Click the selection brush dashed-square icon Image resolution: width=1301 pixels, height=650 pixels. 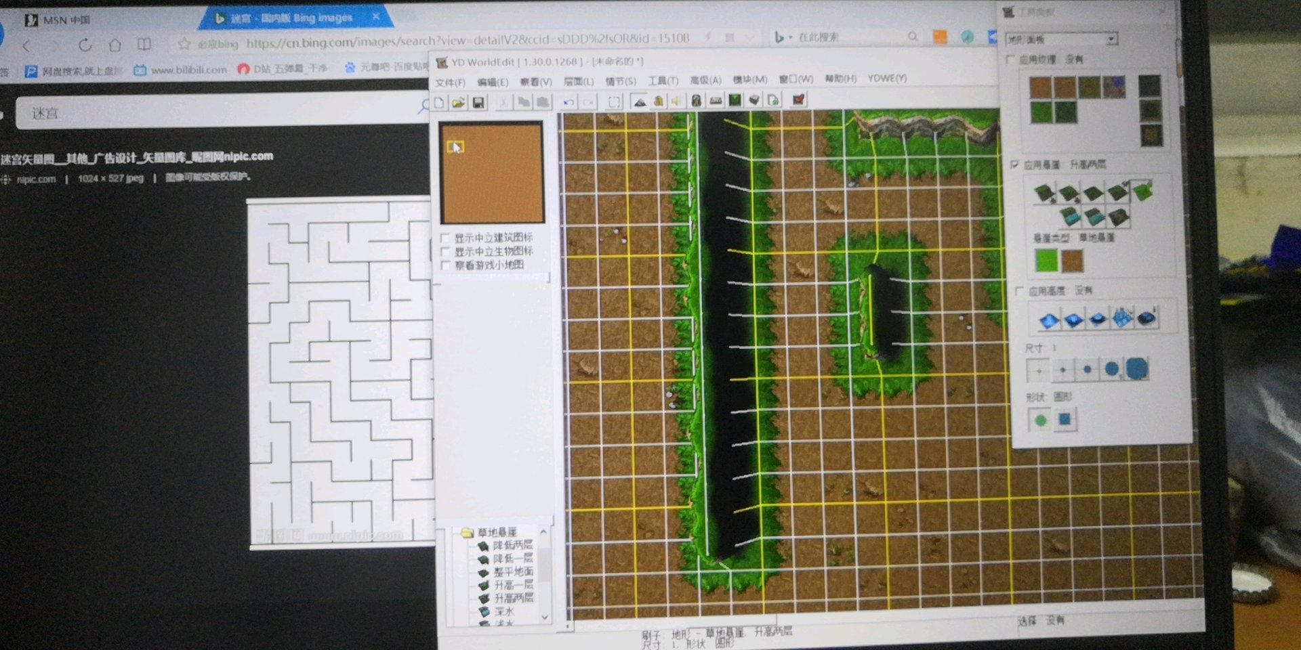click(614, 102)
